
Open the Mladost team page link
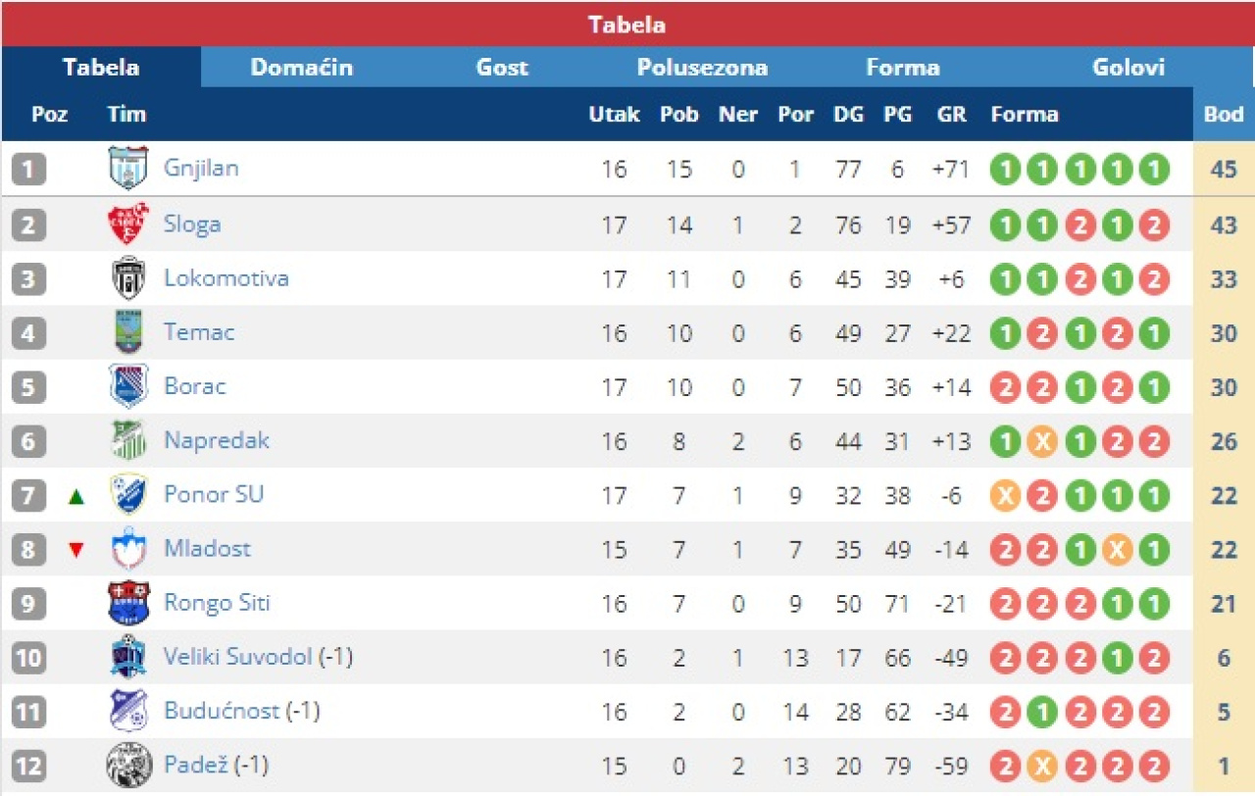click(x=207, y=548)
